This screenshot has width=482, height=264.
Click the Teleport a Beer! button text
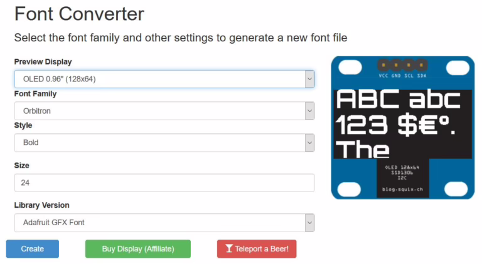pyautogui.click(x=262, y=249)
